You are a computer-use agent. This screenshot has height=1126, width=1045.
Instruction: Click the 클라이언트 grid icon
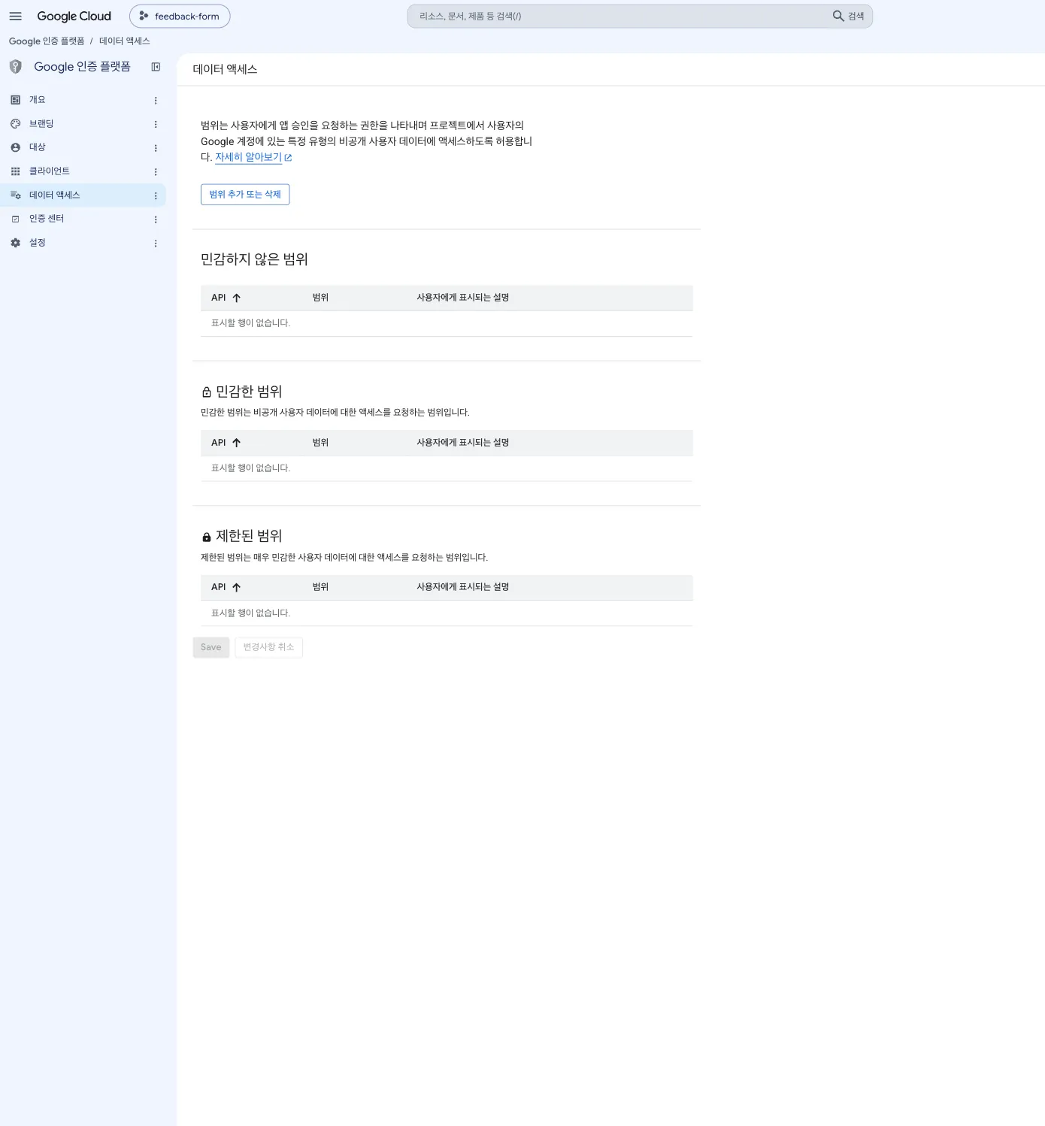click(15, 171)
